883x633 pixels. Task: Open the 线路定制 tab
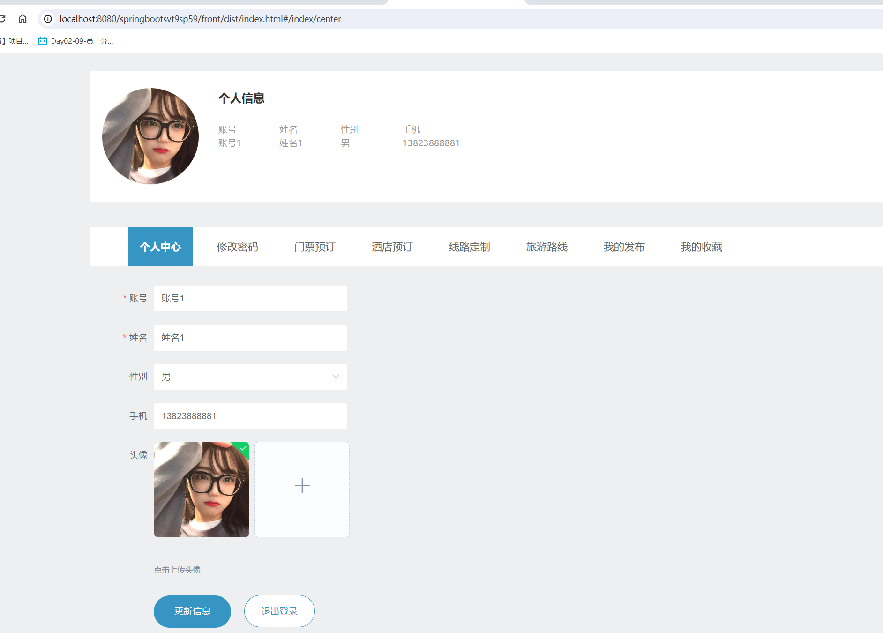tap(470, 247)
